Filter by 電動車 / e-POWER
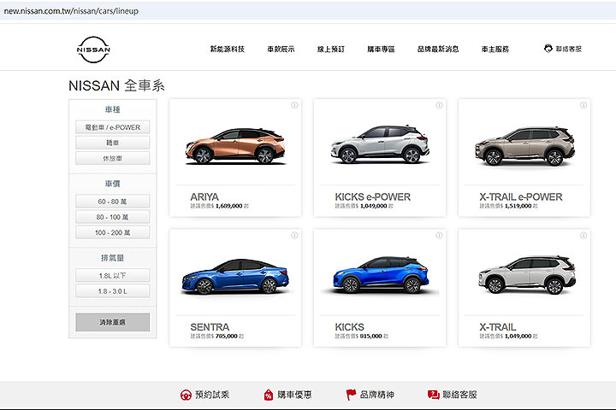 tap(112, 127)
